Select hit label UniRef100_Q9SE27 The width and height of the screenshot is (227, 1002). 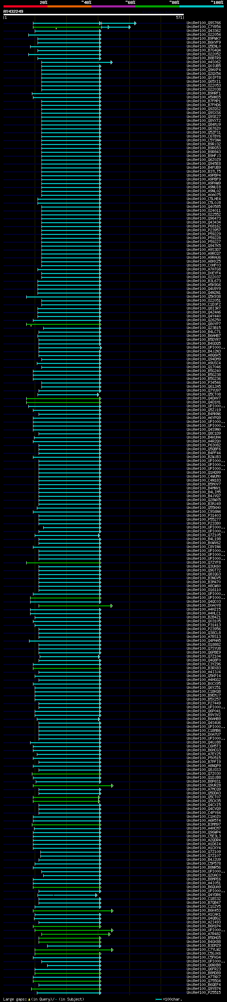[204, 117]
